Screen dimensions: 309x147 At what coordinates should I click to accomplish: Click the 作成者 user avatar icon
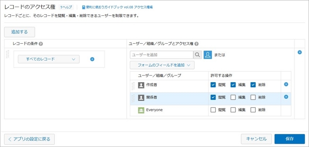coord(141,85)
